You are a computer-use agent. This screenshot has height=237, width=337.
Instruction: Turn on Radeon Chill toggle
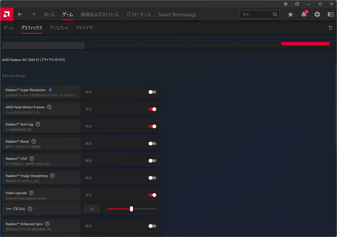click(x=152, y=161)
